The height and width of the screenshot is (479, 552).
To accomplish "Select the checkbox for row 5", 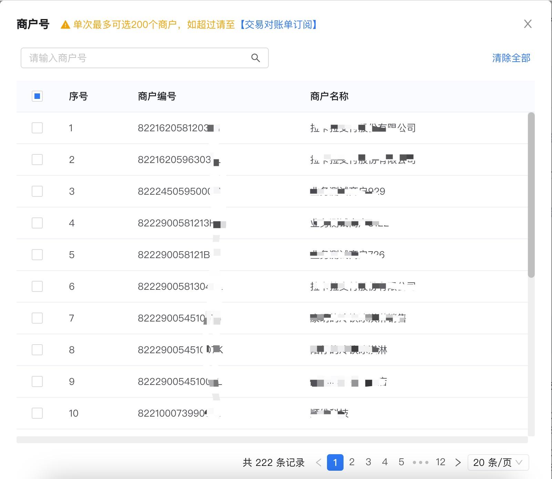I will [37, 255].
